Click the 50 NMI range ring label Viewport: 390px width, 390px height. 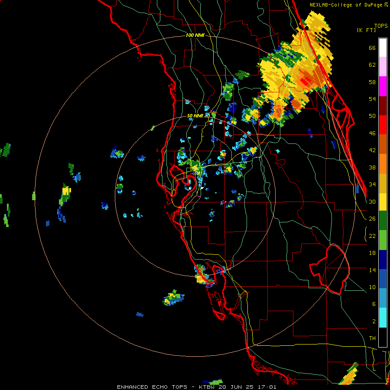pyautogui.click(x=195, y=116)
